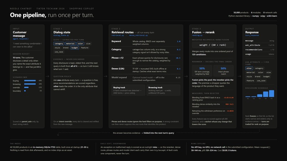Click the boundary scenario mix bar
The height and width of the screenshot is (161, 287).
[x=25, y=91]
